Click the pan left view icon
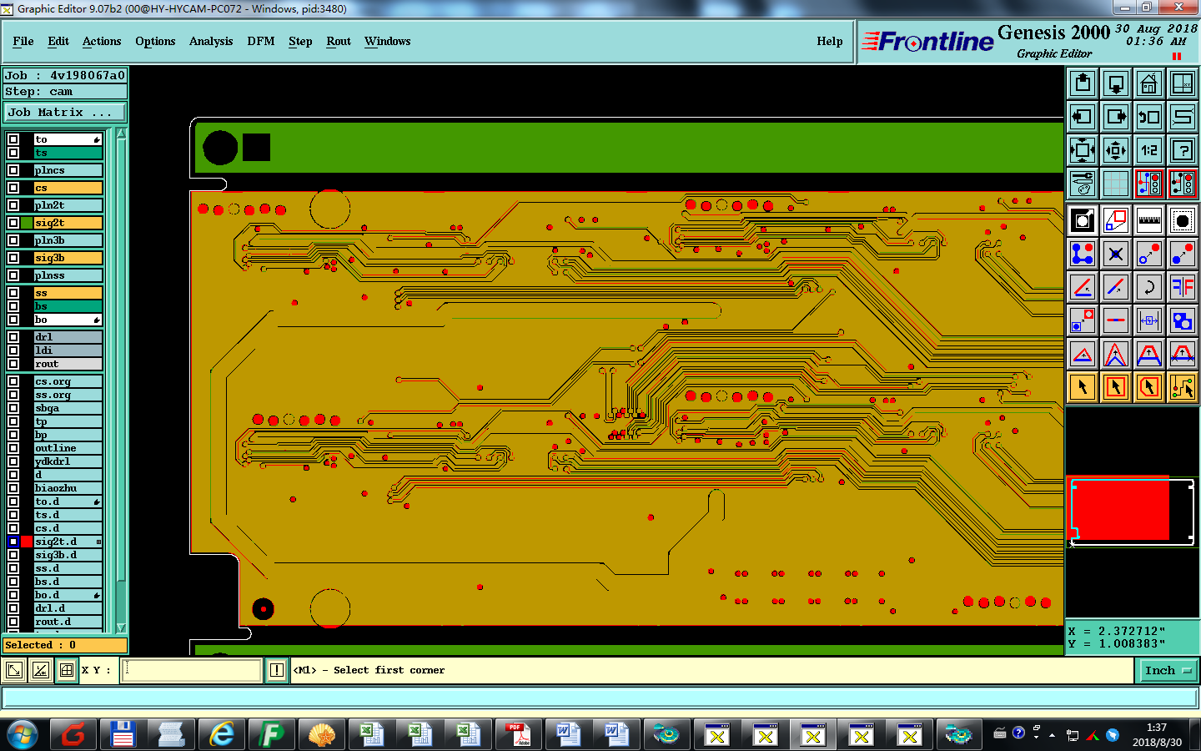This screenshot has height=751, width=1201. coord(1083,117)
